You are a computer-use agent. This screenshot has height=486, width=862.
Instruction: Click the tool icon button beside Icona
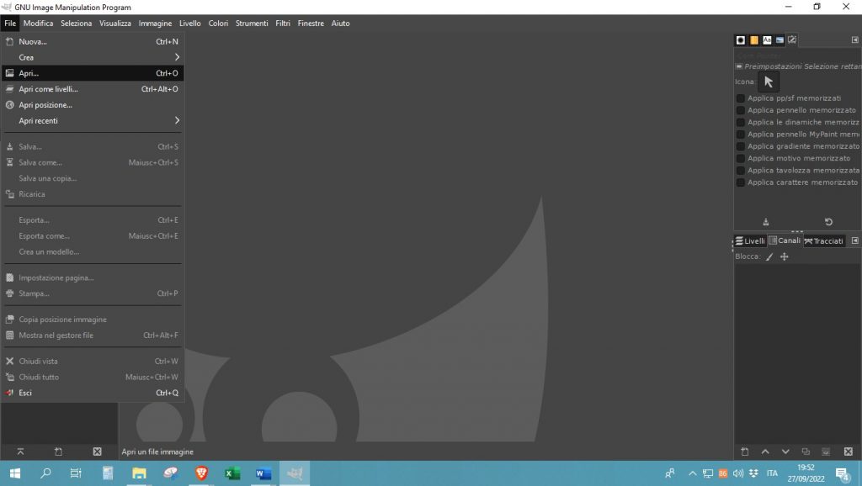[x=768, y=82]
